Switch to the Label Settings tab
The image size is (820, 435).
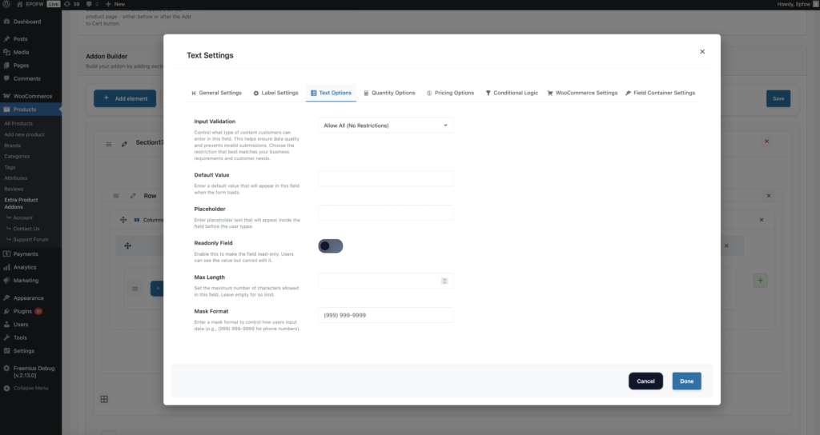coord(275,93)
